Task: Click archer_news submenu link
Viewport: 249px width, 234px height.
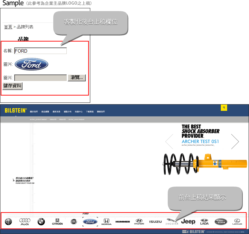Action: [76, 119]
